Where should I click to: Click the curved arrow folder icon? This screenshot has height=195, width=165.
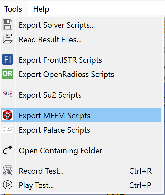(x=8, y=150)
